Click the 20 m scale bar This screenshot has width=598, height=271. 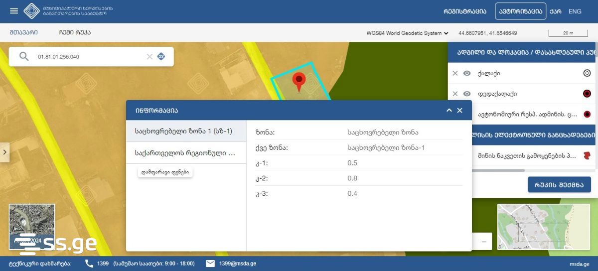point(568,33)
